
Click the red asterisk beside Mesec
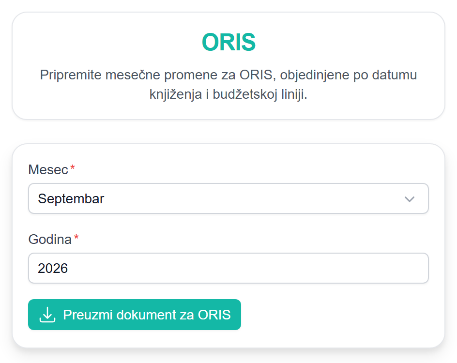point(73,167)
